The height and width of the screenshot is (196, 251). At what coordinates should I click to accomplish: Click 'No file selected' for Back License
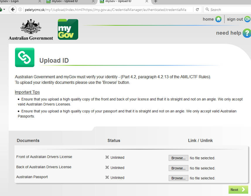[202, 168]
